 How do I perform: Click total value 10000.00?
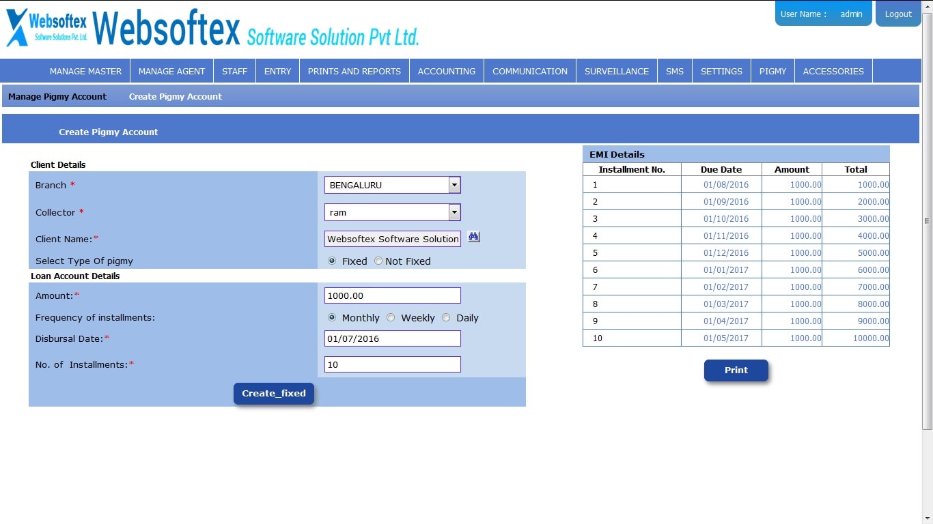(x=871, y=338)
